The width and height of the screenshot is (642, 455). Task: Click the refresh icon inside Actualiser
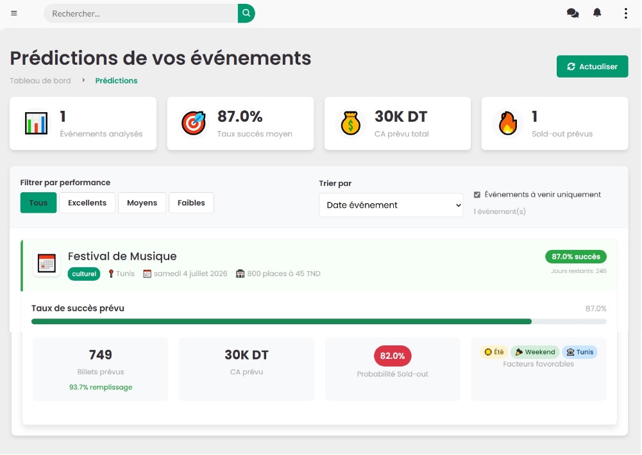click(571, 66)
